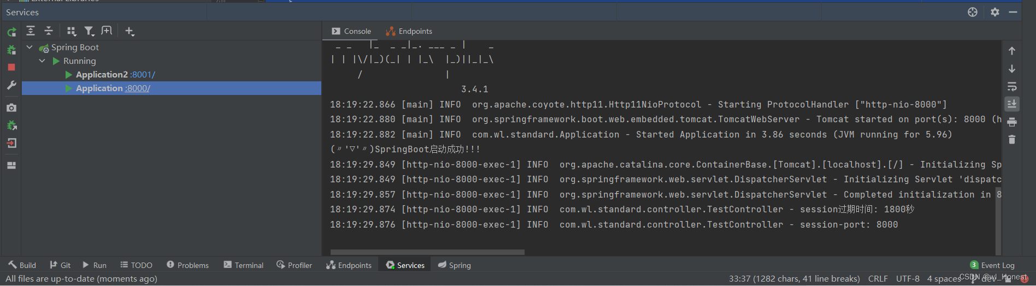
Task: Open the :8000/ link for Application
Action: click(138, 88)
